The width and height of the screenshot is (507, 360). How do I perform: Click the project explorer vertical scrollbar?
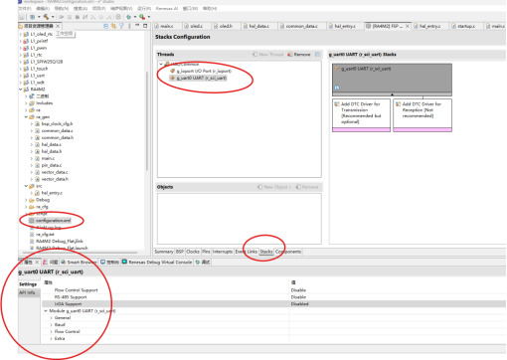click(147, 121)
